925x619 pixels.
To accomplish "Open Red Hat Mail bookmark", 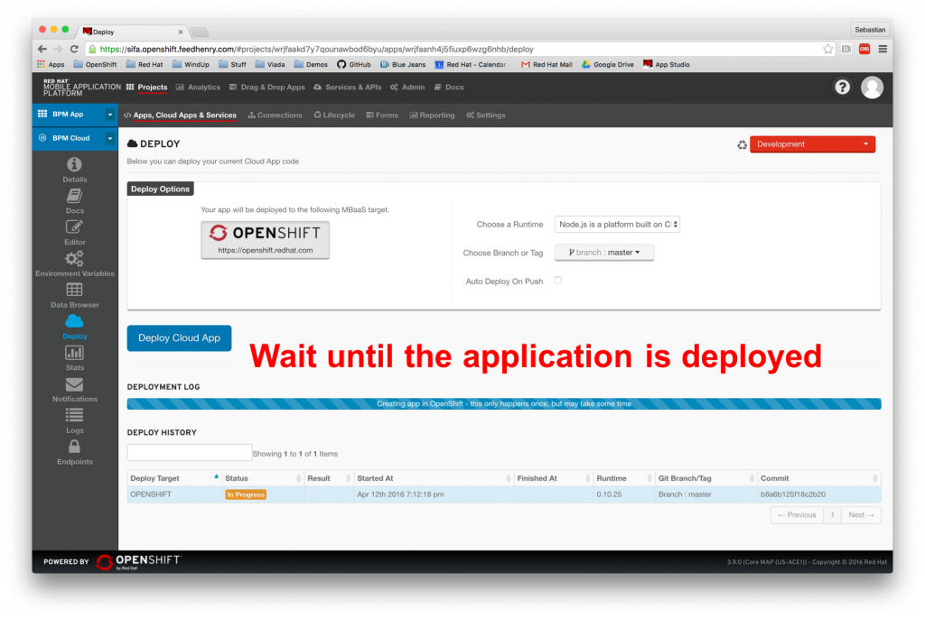I will 547,64.
